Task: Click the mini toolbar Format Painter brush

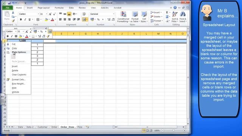Action: pyautogui.click(x=48, y=36)
